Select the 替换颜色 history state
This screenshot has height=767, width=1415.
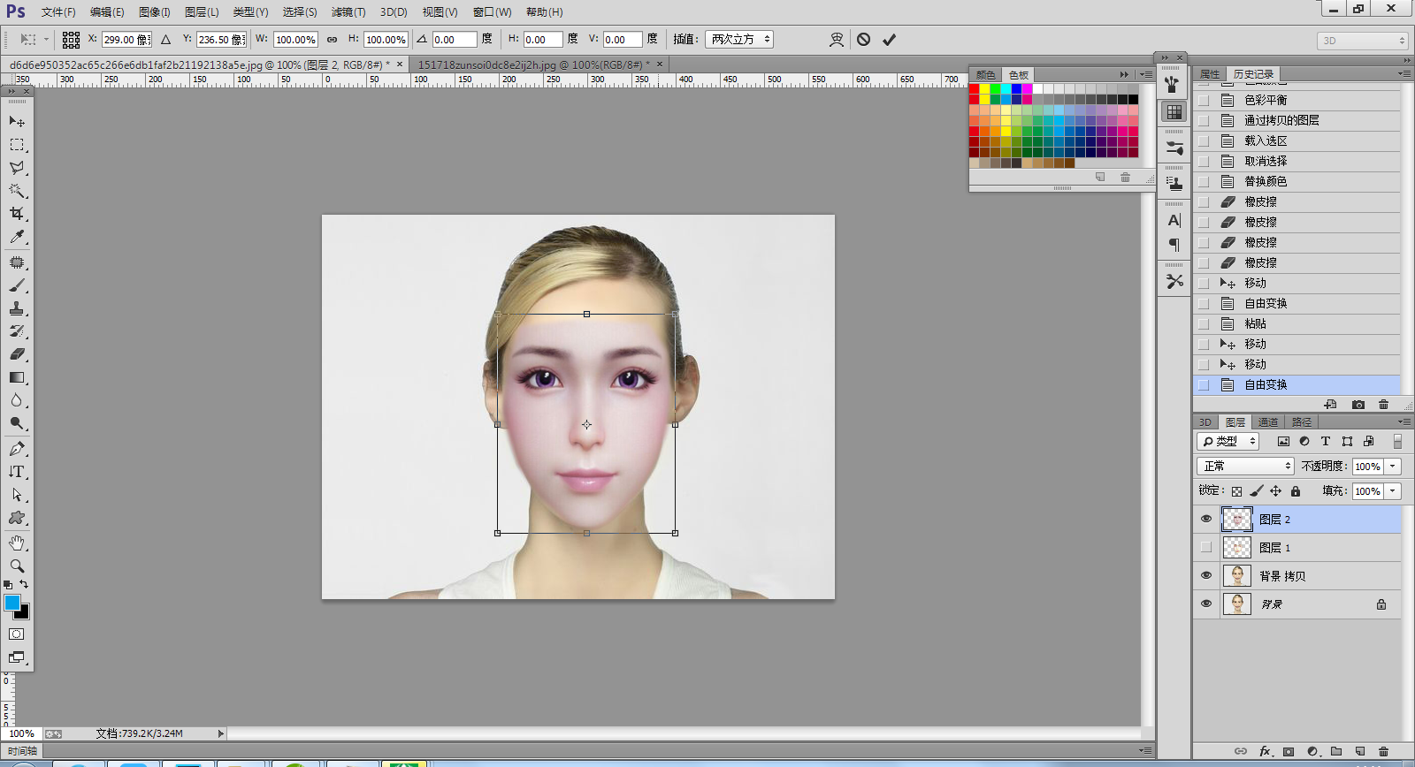[x=1266, y=181]
